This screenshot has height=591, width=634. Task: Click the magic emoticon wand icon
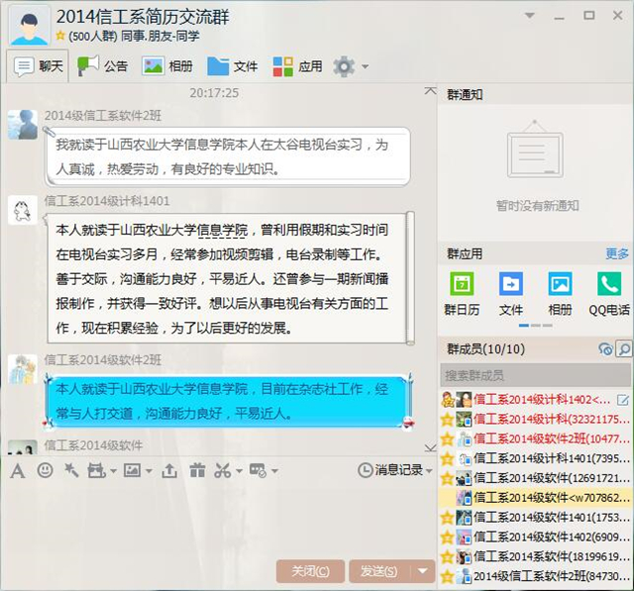(71, 470)
